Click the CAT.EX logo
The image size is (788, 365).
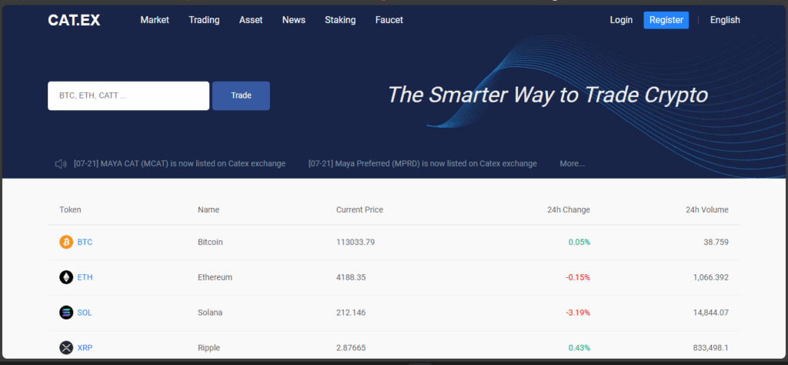[x=74, y=20]
